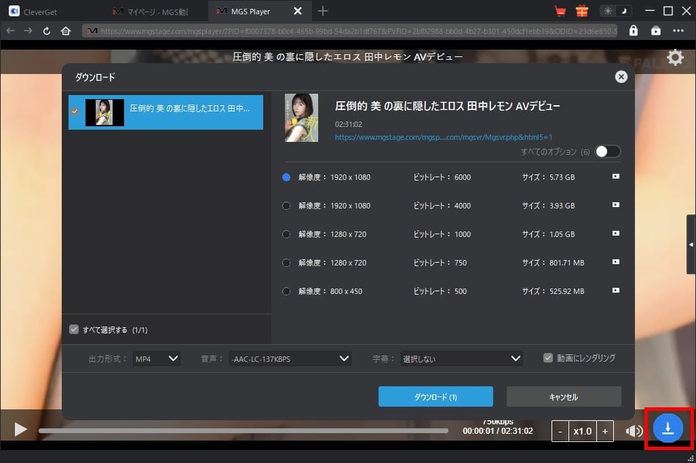
Task: Toggle the すべてのオプション switch
Action: coord(607,151)
